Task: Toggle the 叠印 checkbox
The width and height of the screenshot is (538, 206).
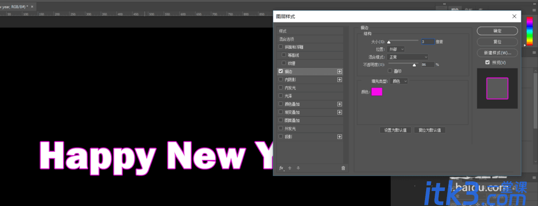Action: click(390, 71)
